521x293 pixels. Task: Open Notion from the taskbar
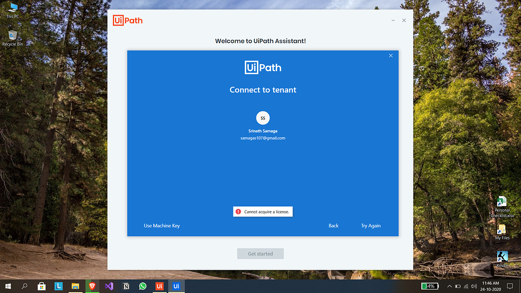(x=126, y=286)
